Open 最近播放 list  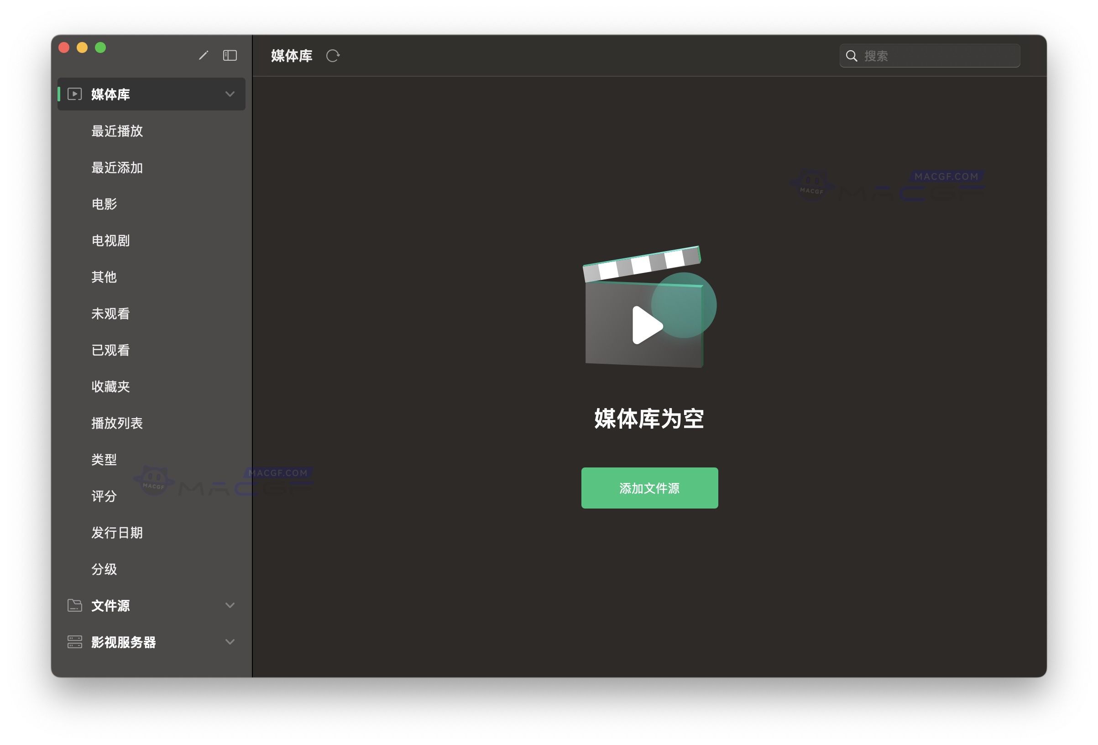tap(118, 131)
